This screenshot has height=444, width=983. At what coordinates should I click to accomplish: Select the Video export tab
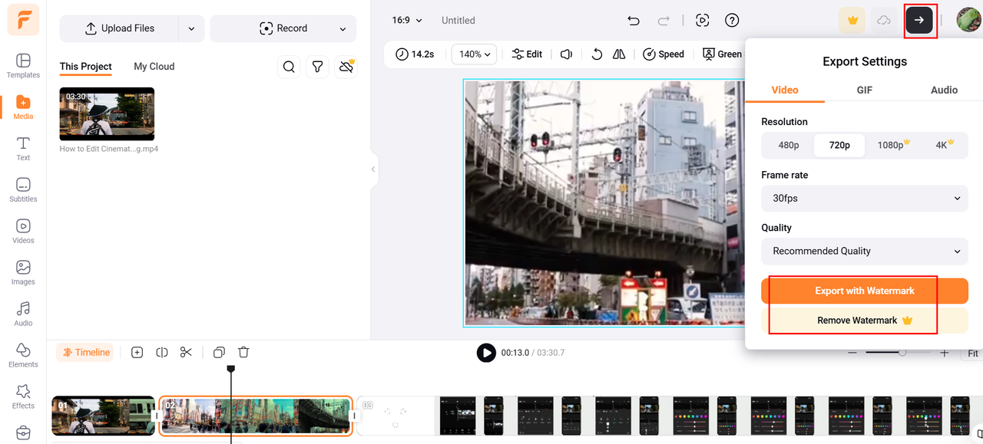785,90
